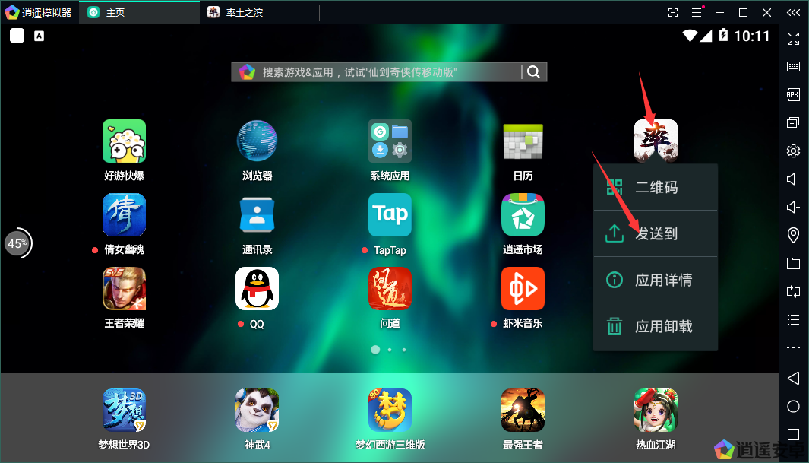Open the 通讯录 contacts app
Viewport: 809px width, 463px height.
(257, 214)
